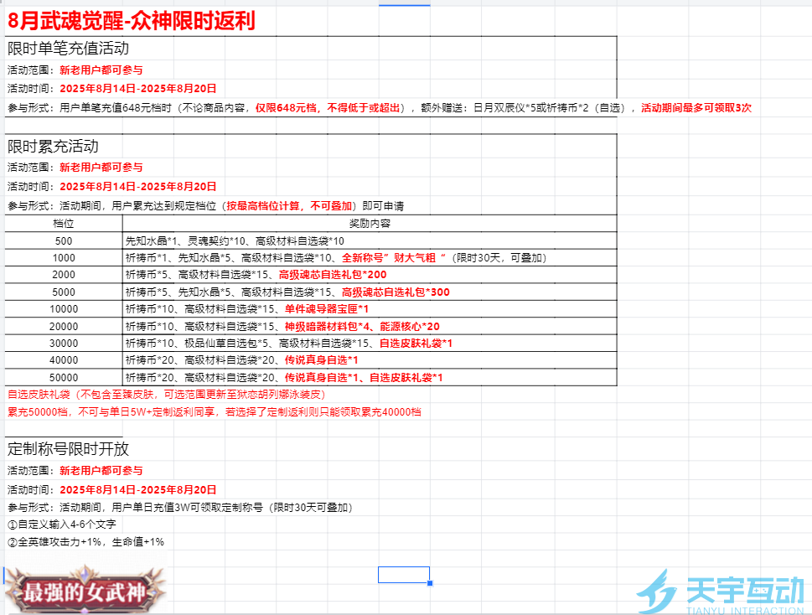
Task: Select the tier cell "30000"
Action: point(64,344)
